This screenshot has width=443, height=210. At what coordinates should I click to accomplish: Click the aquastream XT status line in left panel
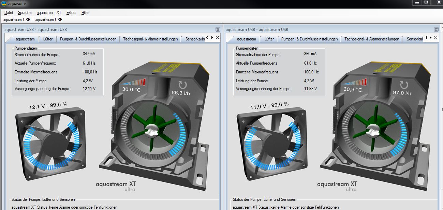click(64, 207)
